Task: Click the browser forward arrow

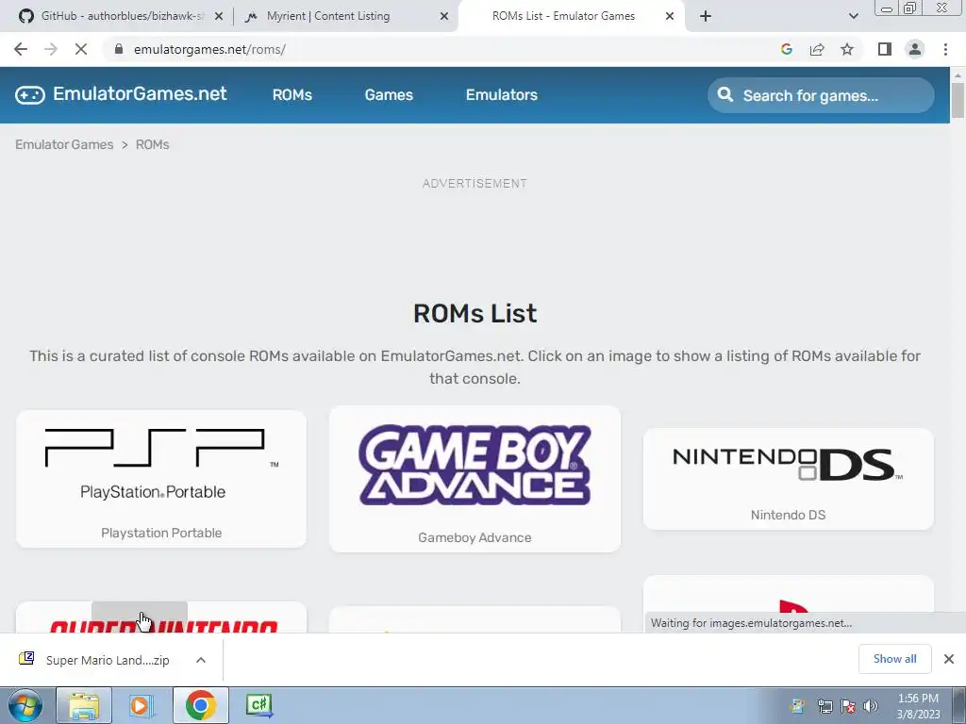Action: (x=51, y=49)
